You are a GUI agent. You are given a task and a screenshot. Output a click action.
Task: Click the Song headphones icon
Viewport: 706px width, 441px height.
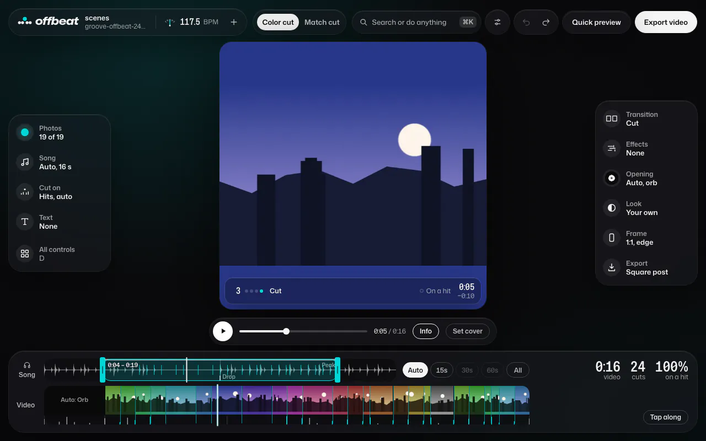coord(27,365)
